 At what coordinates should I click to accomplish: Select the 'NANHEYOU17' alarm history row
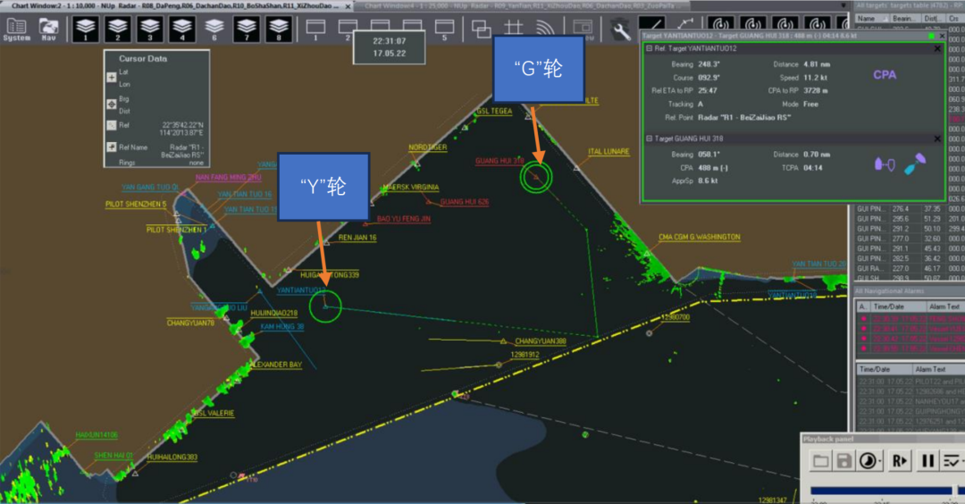tap(911, 401)
